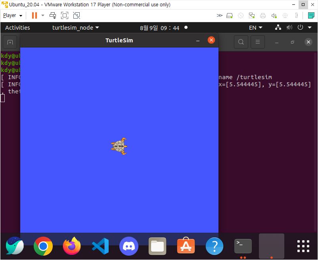Launch Discord from the dock
Screen dimensions: 318x260
point(129,246)
